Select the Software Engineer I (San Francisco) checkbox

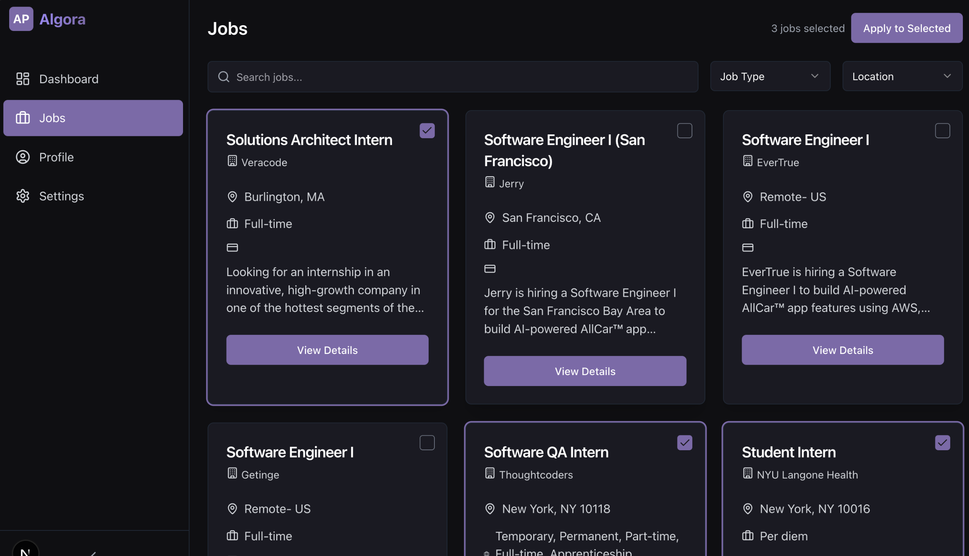[684, 131]
